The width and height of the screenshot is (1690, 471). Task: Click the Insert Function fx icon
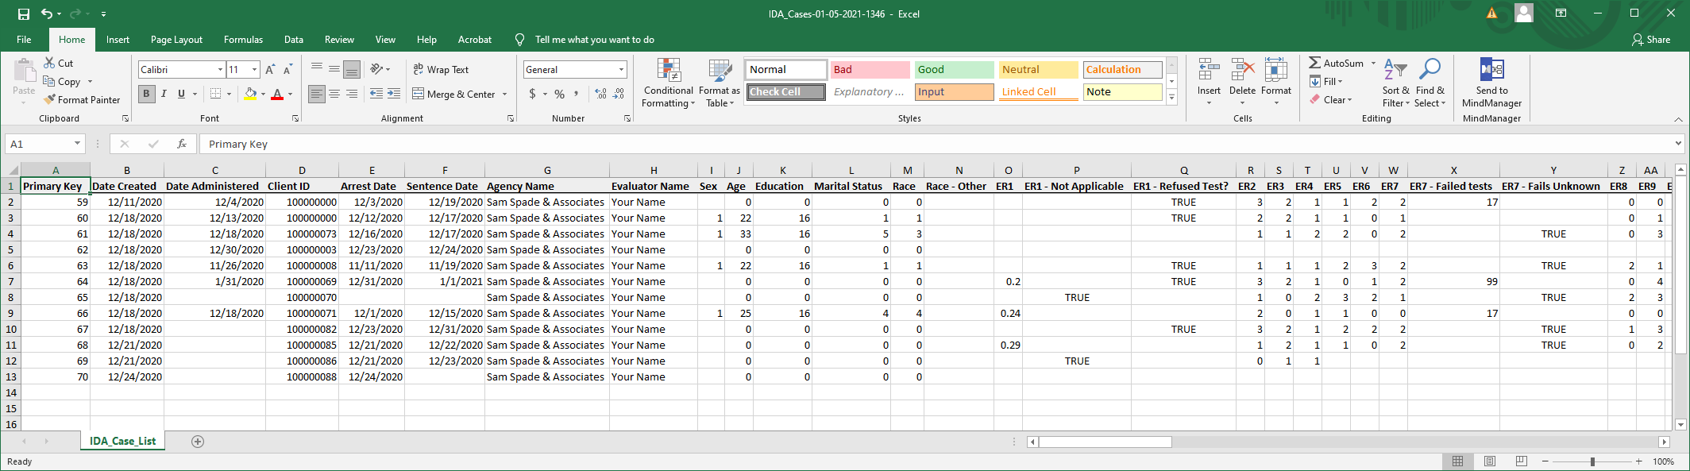(x=182, y=144)
